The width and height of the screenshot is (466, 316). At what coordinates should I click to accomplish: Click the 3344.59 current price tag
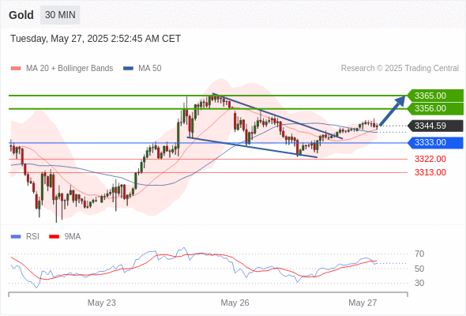435,126
